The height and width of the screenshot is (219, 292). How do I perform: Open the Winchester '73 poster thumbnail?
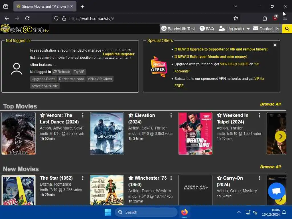107,190
